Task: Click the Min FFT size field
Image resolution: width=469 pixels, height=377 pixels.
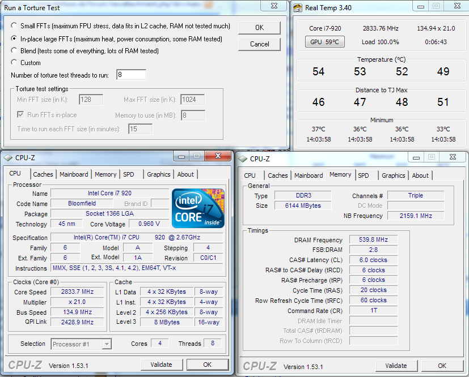Action: (x=91, y=100)
